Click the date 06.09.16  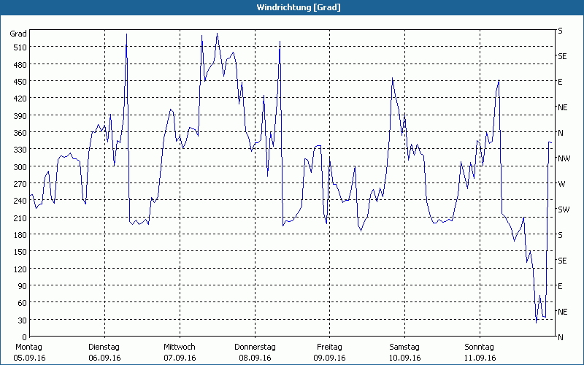[x=104, y=358]
